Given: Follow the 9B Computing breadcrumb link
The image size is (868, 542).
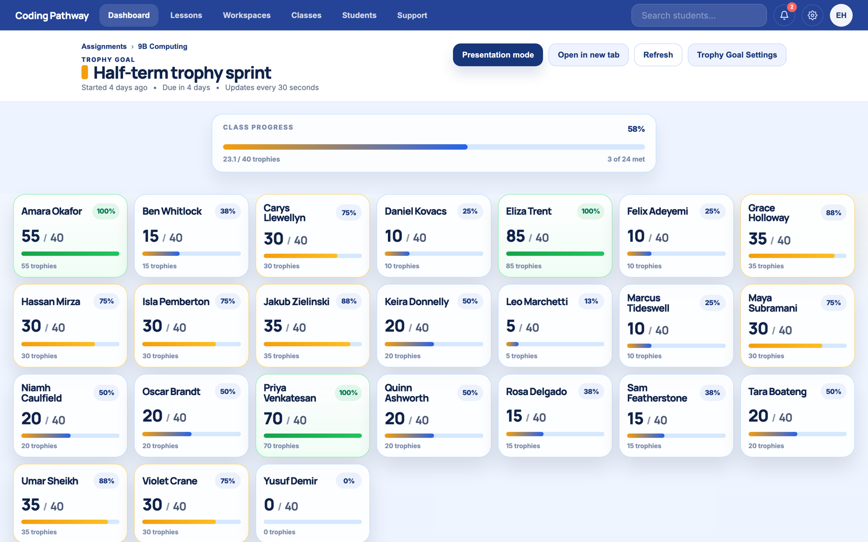Looking at the screenshot, I should [163, 47].
